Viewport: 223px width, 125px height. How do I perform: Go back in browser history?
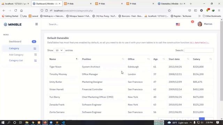click(x=4, y=10)
